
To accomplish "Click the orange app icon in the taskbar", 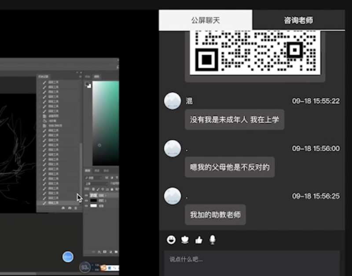I will pos(103,267).
